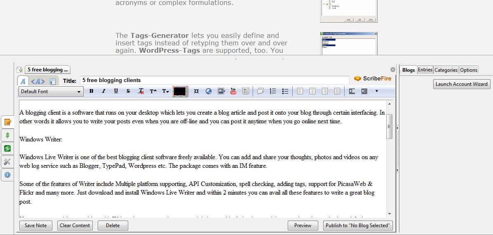Screen dimensions: 493x235
Task: Edit the Title input field
Action: point(215,80)
